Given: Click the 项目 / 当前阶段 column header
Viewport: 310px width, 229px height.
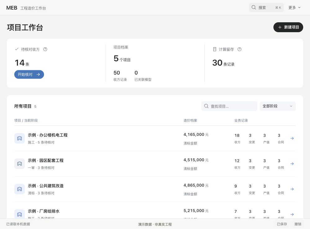Looking at the screenshot, I should pyautogui.click(x=26, y=120).
